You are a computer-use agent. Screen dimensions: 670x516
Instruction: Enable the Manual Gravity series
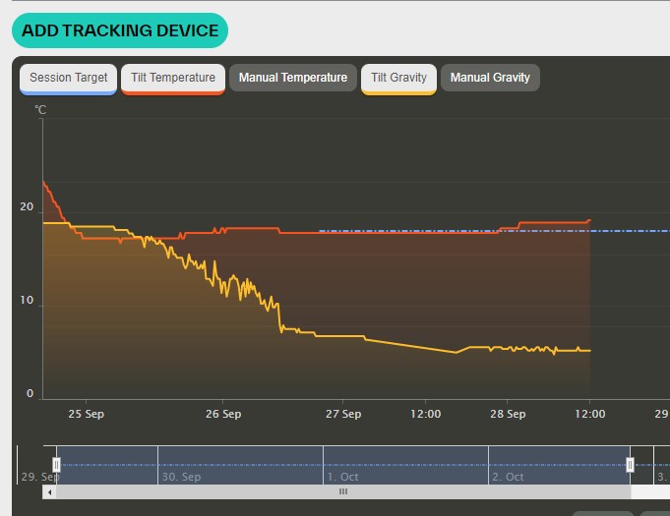490,78
